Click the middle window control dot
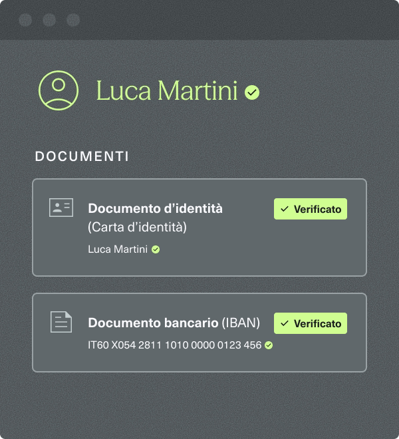399x439 pixels. [x=49, y=20]
